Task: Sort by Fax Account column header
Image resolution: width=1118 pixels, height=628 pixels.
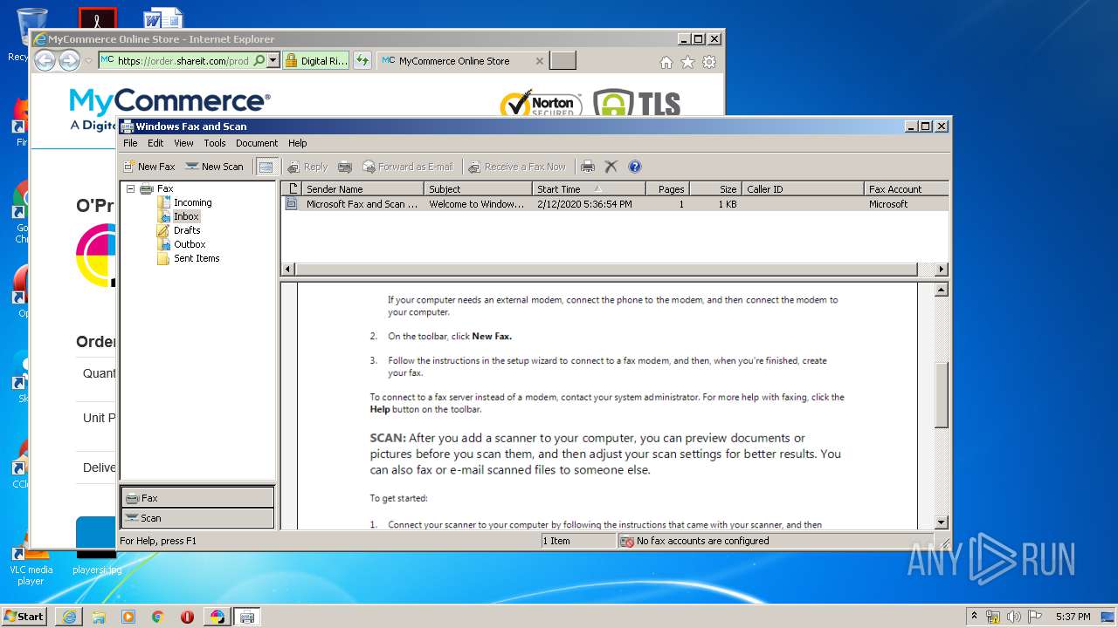Action: [x=906, y=188]
